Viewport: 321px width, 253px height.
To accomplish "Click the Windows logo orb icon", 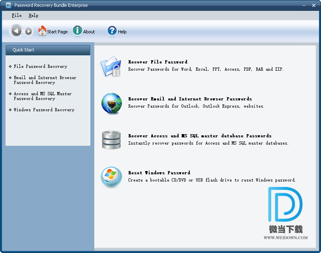I will coord(112,177).
